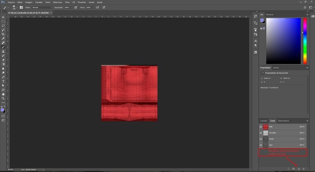This screenshot has width=315, height=172.
Task: Switch to Demarcadores tab
Action: [x=283, y=121]
